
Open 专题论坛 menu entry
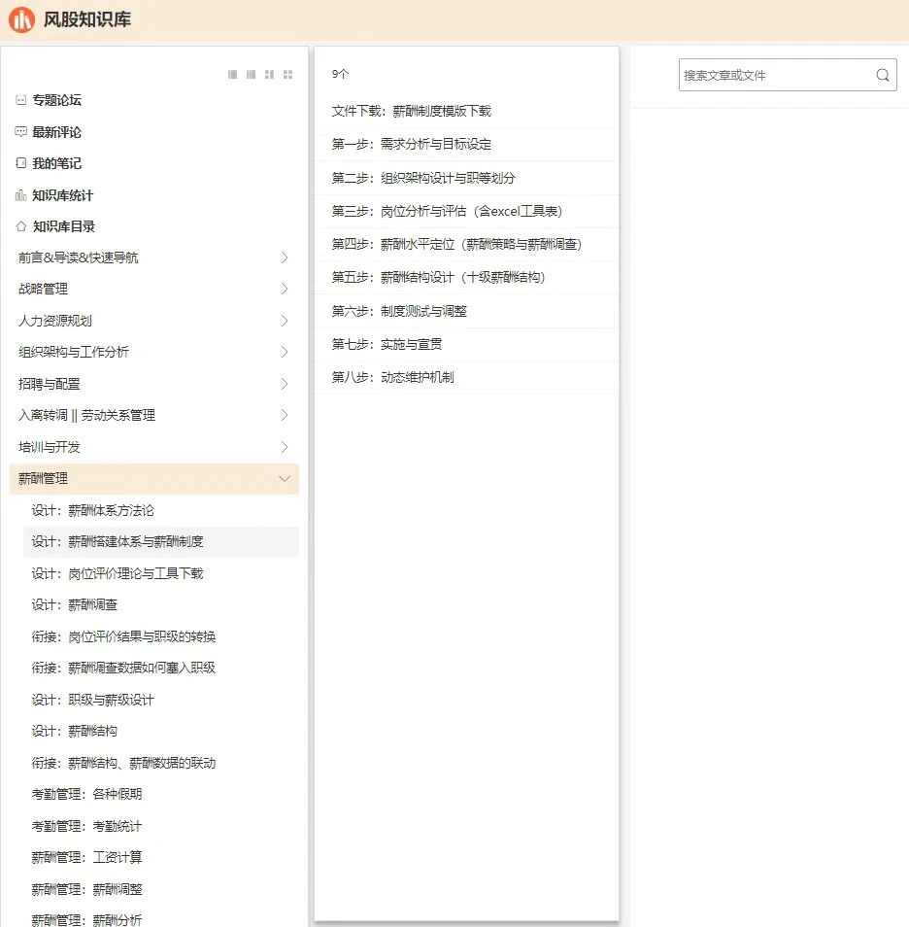(56, 100)
